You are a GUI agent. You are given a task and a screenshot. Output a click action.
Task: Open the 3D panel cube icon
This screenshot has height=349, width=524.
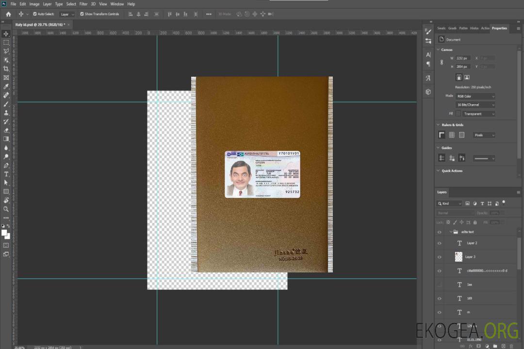coord(428,92)
